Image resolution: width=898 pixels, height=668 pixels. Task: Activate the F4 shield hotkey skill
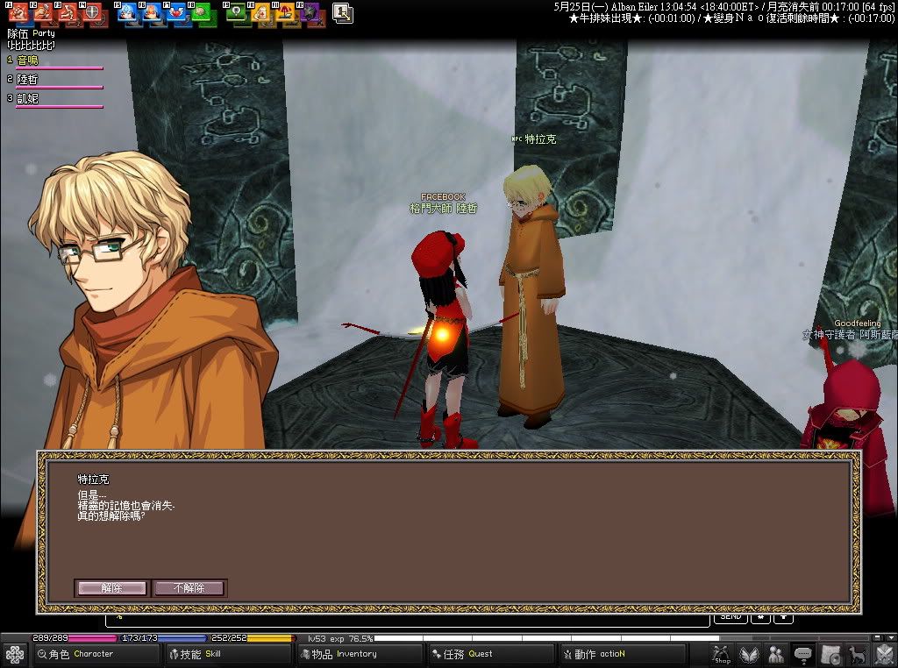click(x=92, y=13)
